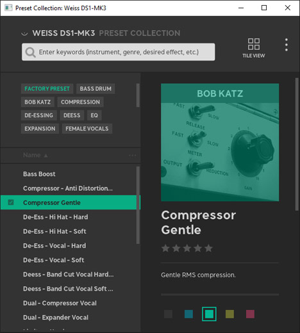Choose the teal green color swatch
Screen dimensions: 300x333
[x=209, y=314]
